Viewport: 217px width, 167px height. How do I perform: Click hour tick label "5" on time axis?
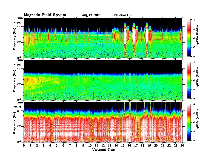pos(57,145)
